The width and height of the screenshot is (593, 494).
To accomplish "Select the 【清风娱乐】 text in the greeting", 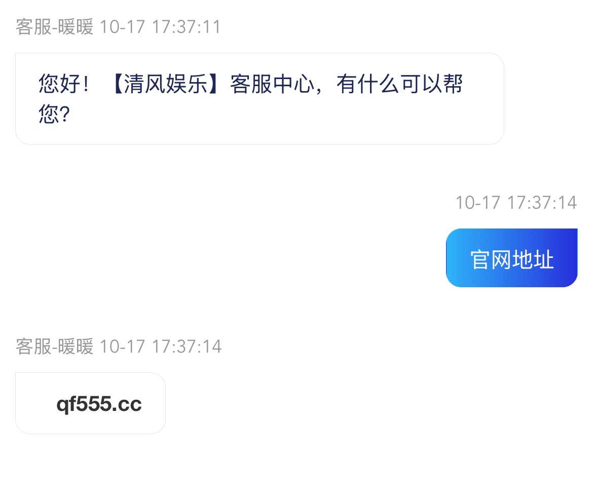I will click(x=165, y=84).
